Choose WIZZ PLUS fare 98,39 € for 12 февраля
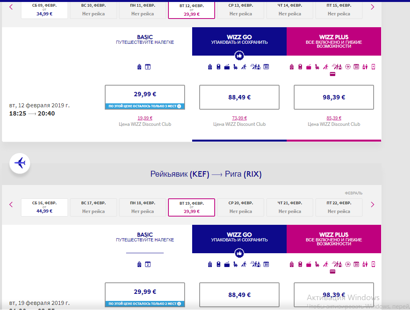The image size is (410, 310). pyautogui.click(x=334, y=97)
